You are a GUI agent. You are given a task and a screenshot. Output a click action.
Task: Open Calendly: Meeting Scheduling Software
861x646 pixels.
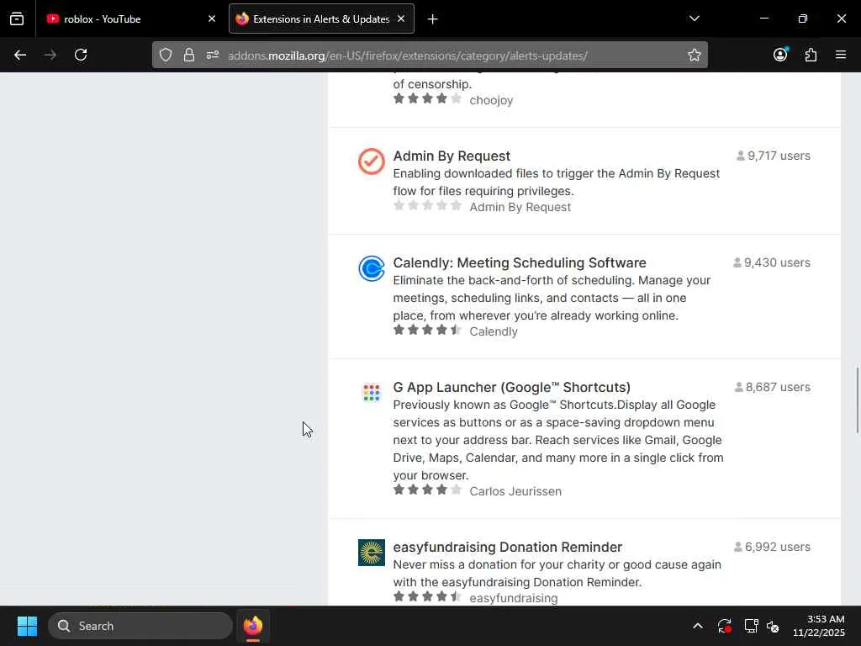(x=520, y=262)
